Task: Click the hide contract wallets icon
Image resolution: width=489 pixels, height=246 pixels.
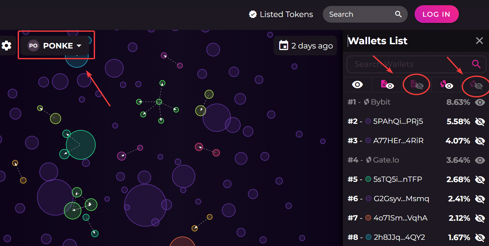Action: 416,85
